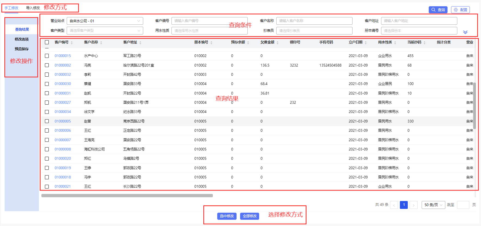Screen dimensions: 481x226
Task: Click the 查询 search button
Action: coord(438,10)
